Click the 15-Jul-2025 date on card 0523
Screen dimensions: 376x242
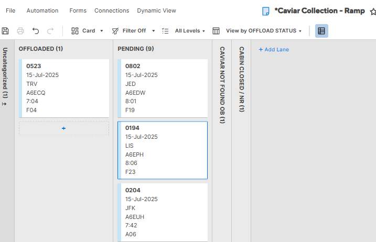point(42,75)
